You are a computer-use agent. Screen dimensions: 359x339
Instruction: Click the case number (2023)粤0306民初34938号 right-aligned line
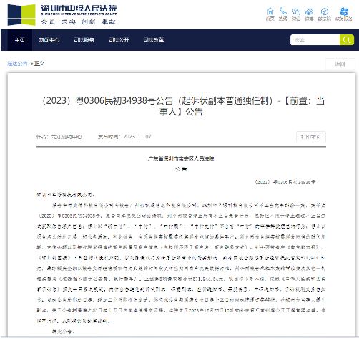click(x=285, y=182)
